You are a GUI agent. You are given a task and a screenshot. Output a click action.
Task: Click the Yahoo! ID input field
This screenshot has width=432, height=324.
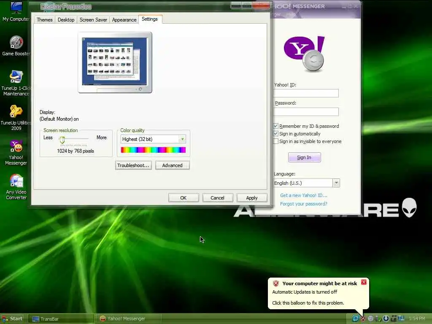(306, 93)
